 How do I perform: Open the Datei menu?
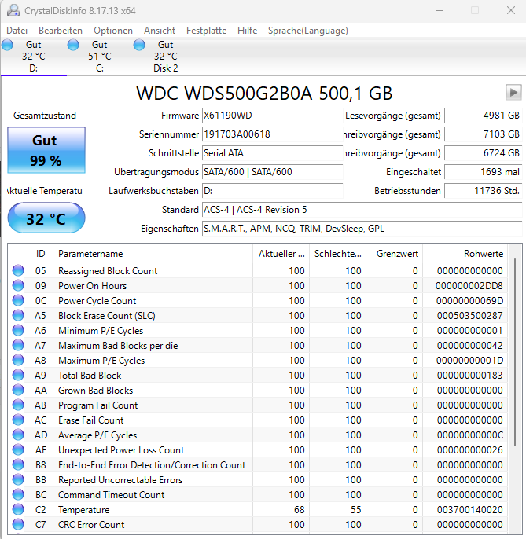click(x=17, y=31)
